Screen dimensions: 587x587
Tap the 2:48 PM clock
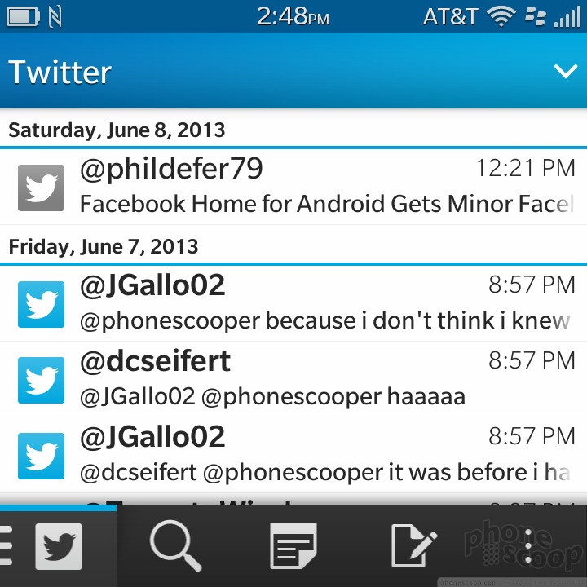[x=293, y=17]
